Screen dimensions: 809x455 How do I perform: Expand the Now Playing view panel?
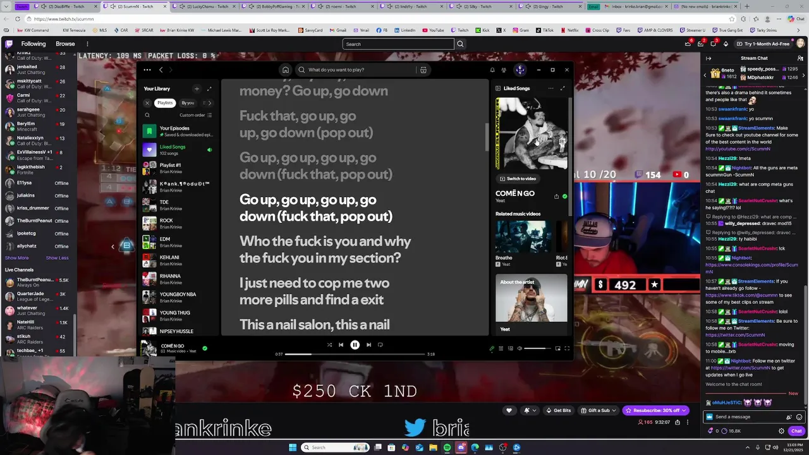(563, 88)
